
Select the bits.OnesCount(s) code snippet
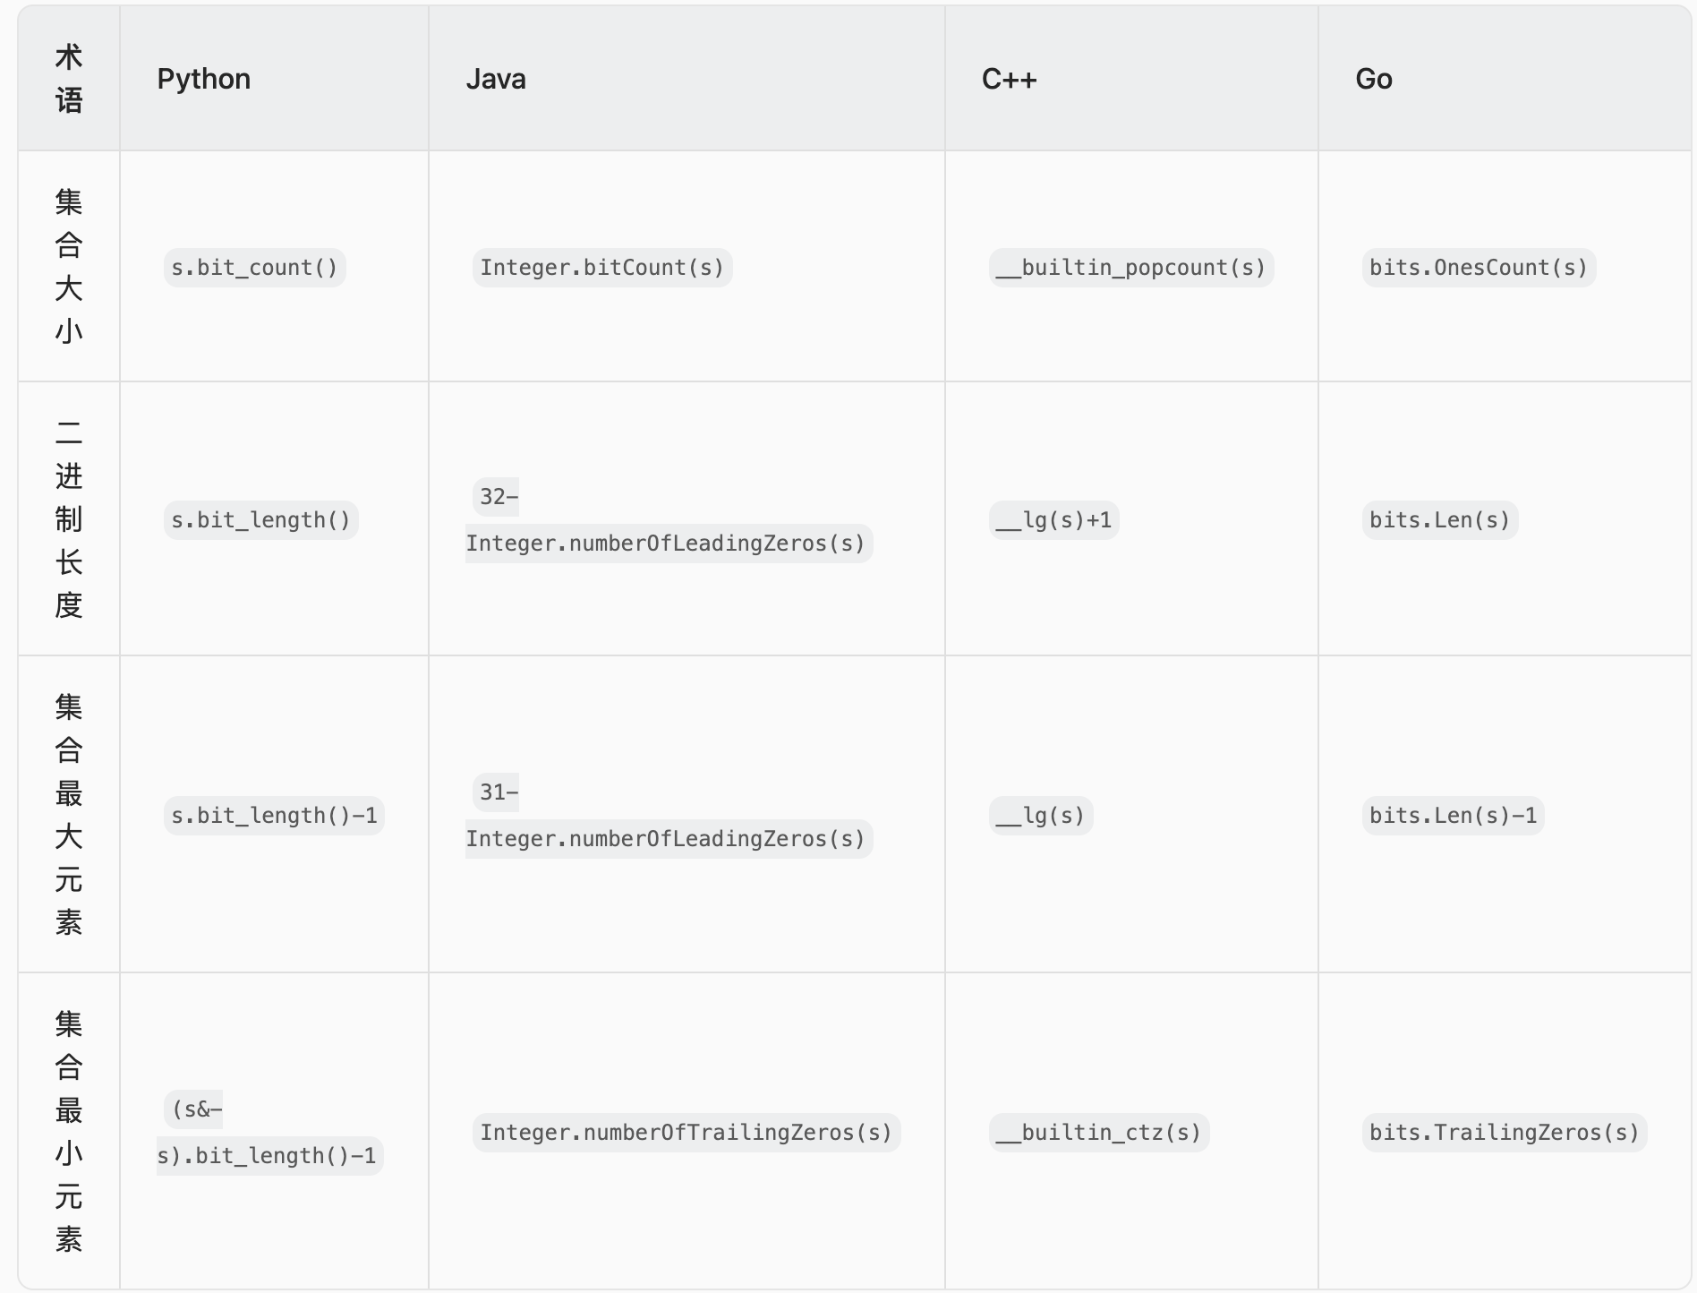[1479, 268]
